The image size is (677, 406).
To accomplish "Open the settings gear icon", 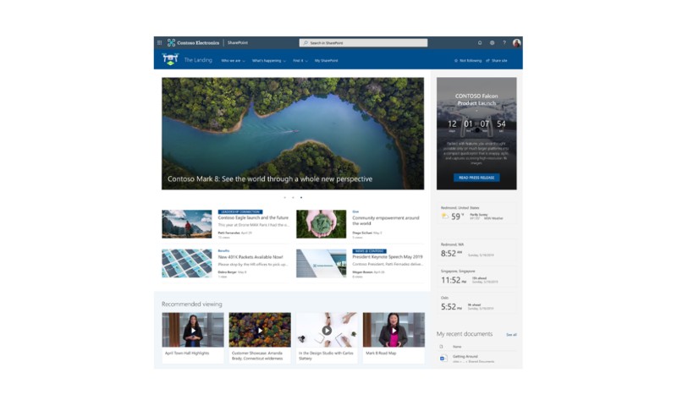I will [492, 42].
